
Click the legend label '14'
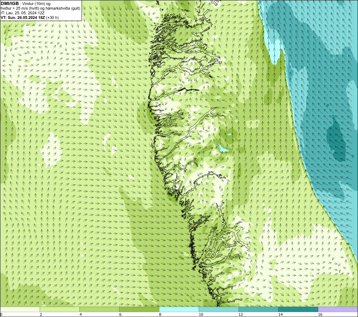pos(280,315)
